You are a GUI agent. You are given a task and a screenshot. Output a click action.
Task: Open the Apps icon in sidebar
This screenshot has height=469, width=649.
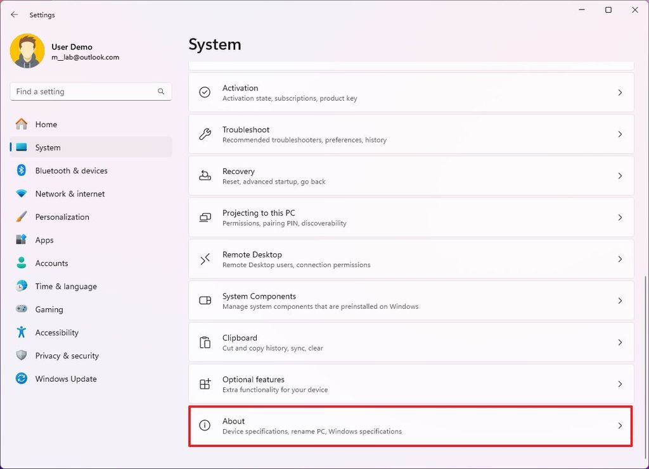(20, 240)
